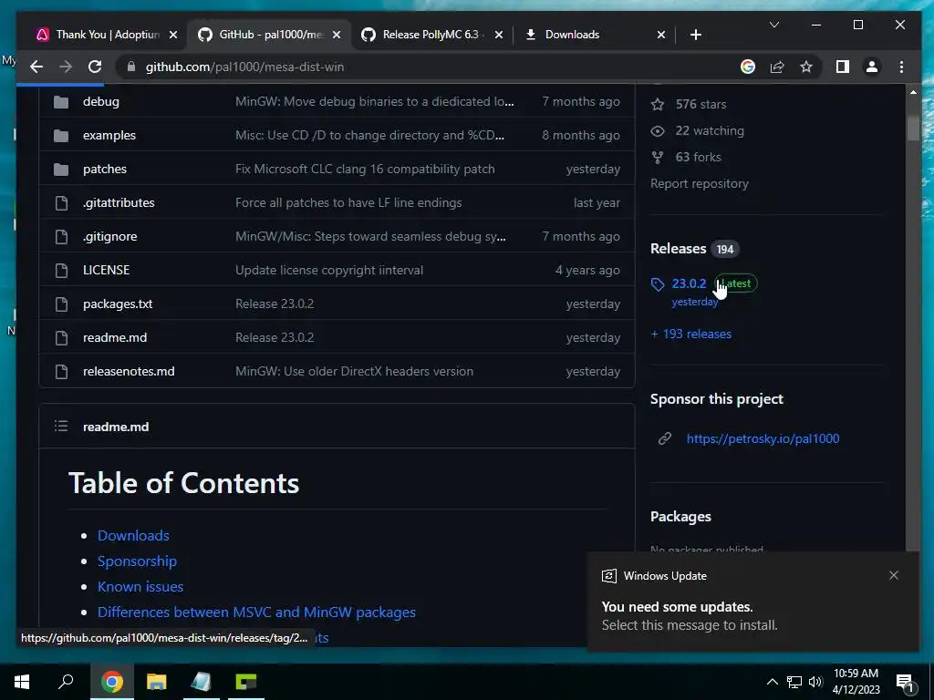This screenshot has height=700, width=934.
Task: Open the .gitattributes file
Action: click(119, 202)
